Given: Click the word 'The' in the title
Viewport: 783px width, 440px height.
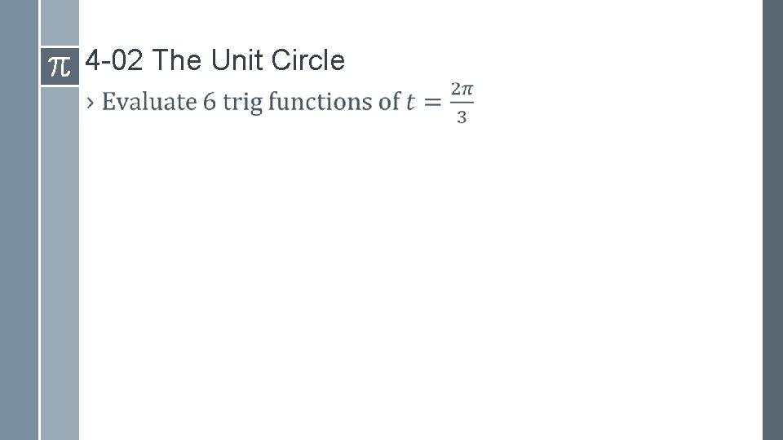Looking at the screenshot, I should pyautogui.click(x=177, y=60).
